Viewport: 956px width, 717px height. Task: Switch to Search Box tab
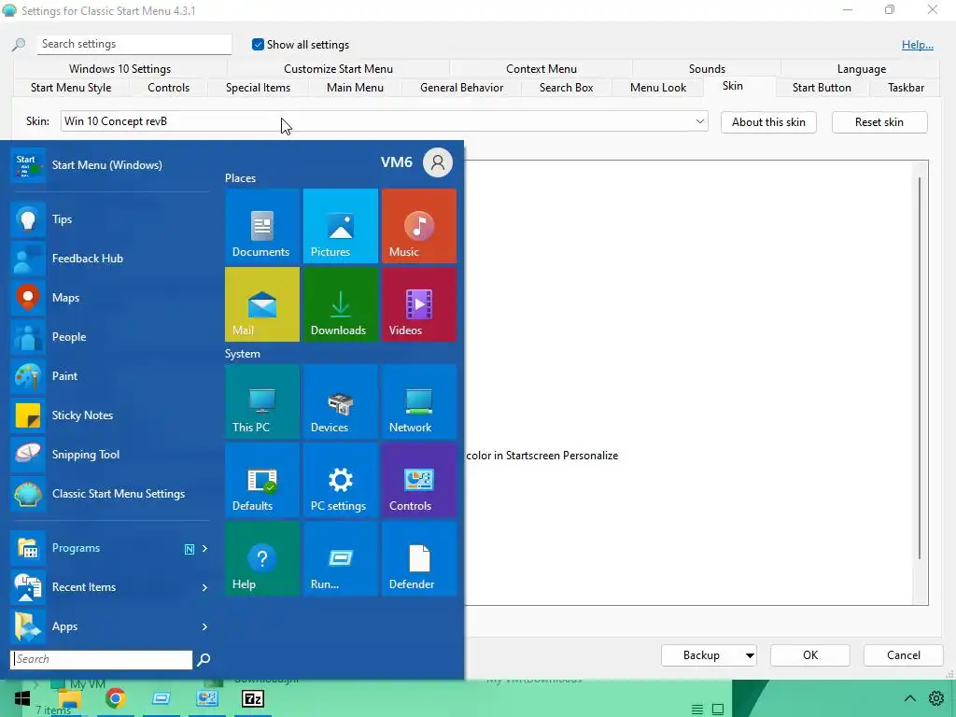pos(567,88)
